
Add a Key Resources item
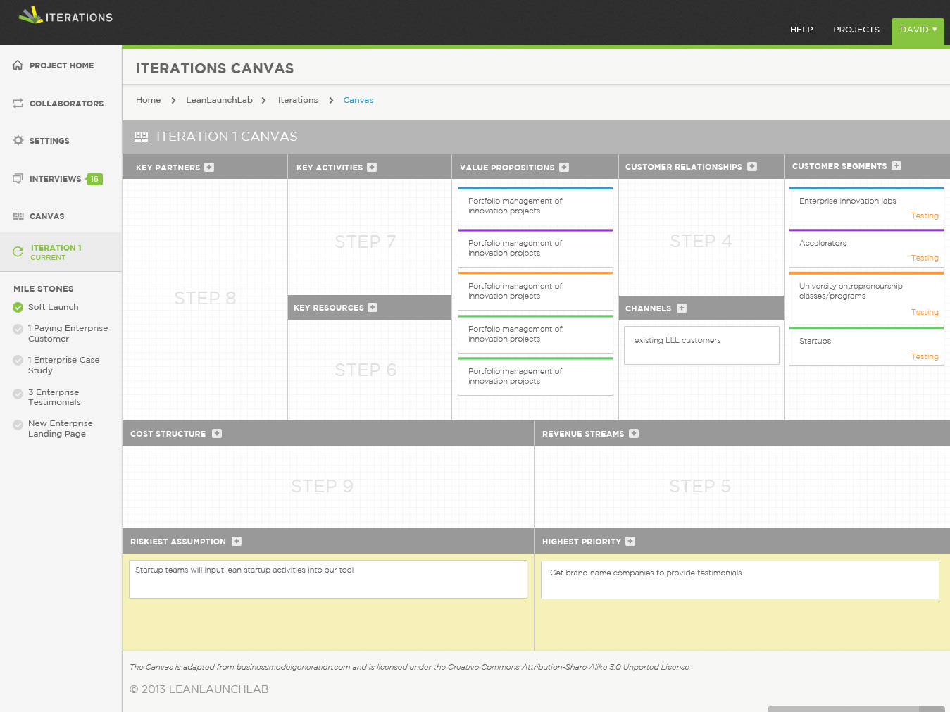(x=373, y=308)
